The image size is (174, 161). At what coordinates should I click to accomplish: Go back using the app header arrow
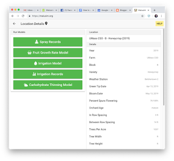[x=14, y=24]
